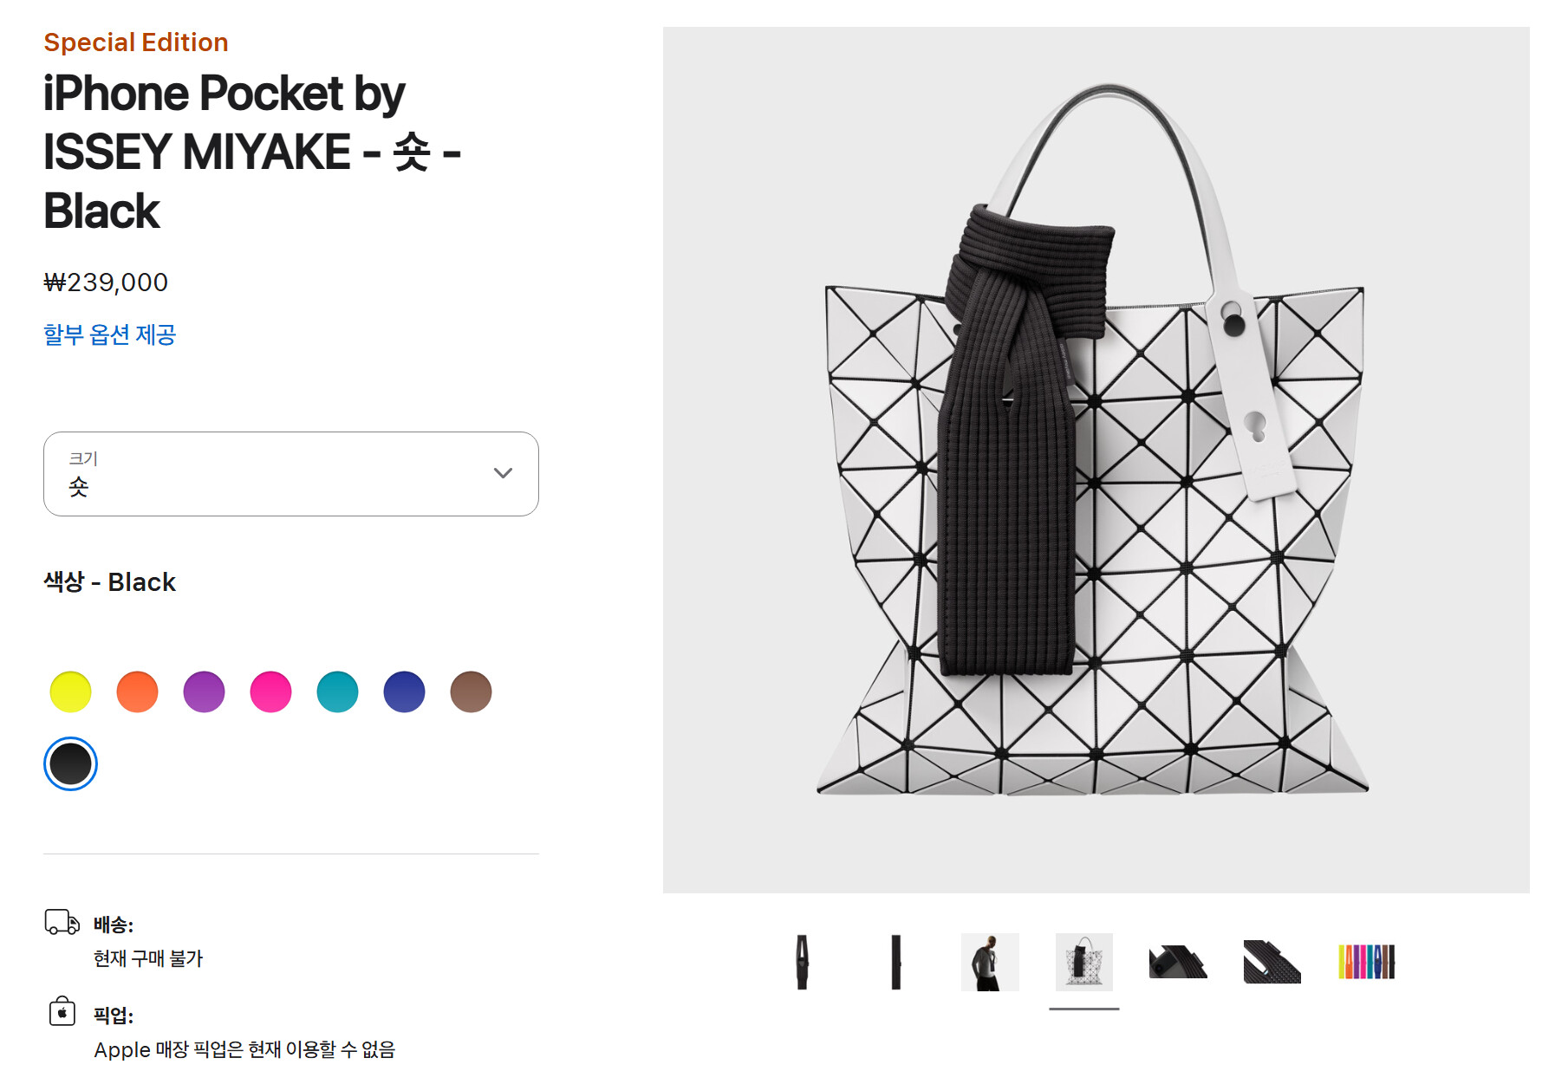
Task: Choose the orange color swatch
Action: pos(137,691)
